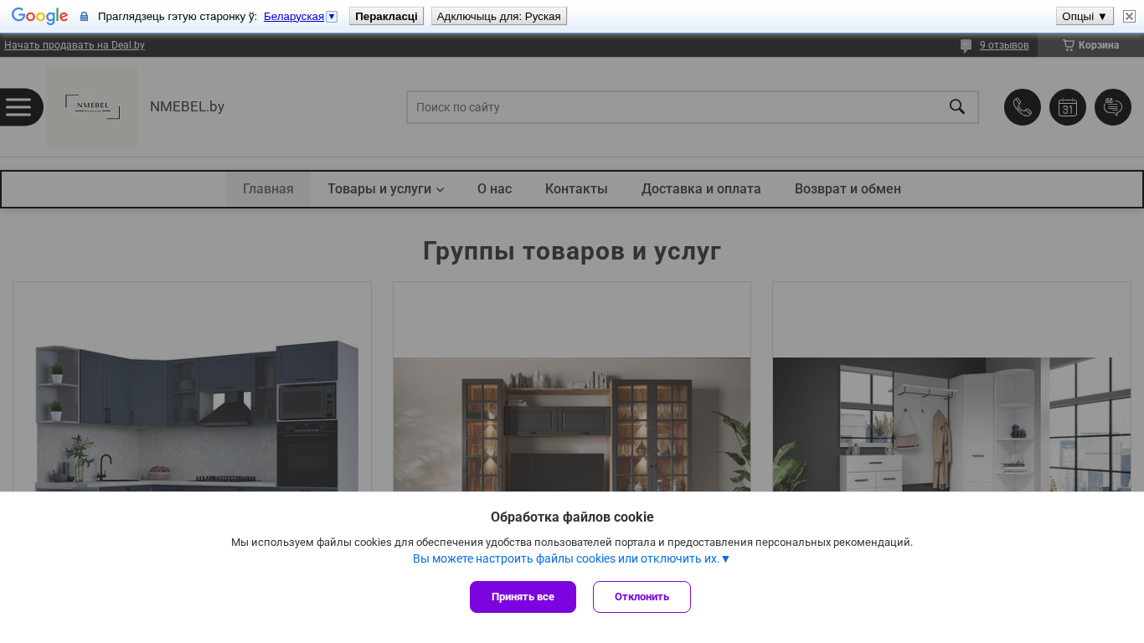This screenshot has width=1144, height=643.
Task: Click the Google Translate logo
Action: 39,16
